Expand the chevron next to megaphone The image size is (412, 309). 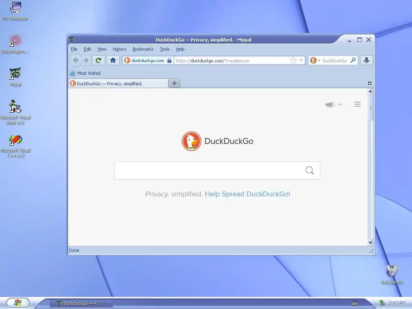(340, 105)
